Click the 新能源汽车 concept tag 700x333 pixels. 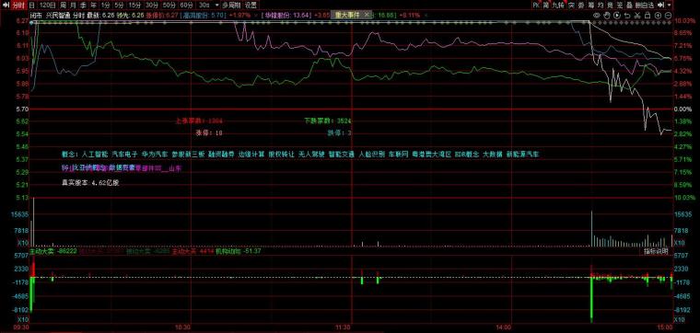coord(523,155)
